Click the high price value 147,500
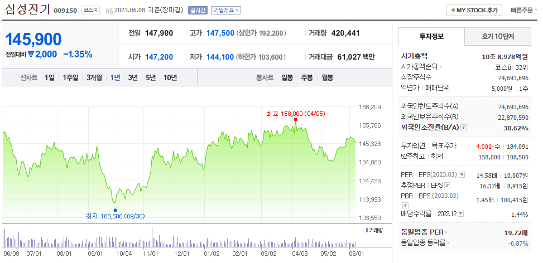The width and height of the screenshot is (543, 263). [220, 33]
